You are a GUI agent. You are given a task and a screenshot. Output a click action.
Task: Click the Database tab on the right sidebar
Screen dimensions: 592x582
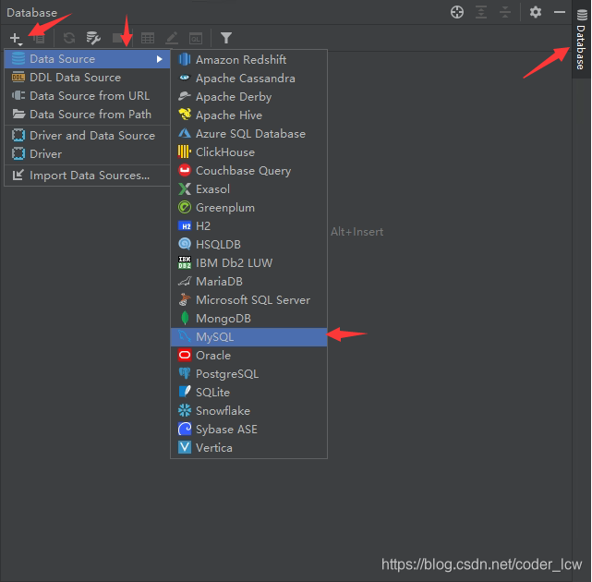pyautogui.click(x=582, y=40)
